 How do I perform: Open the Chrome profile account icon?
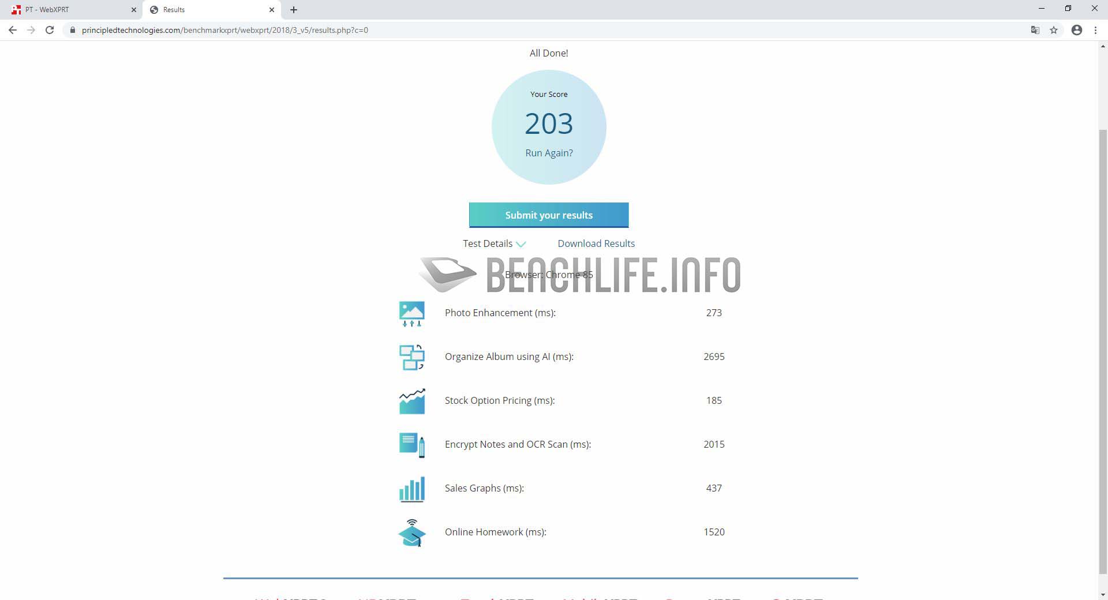tap(1077, 30)
